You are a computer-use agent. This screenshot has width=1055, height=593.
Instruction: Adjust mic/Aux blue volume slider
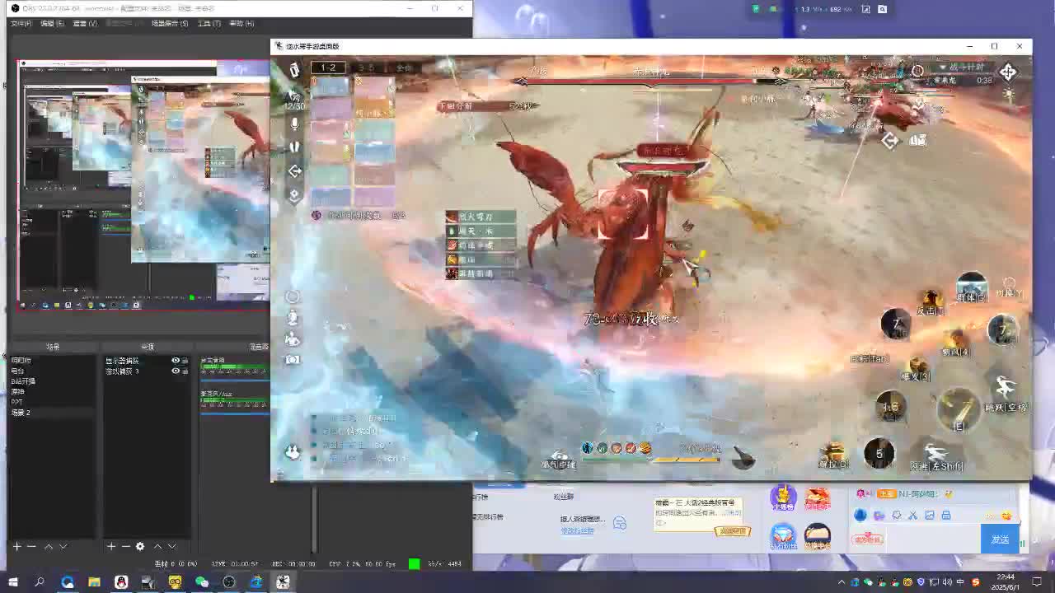235,413
